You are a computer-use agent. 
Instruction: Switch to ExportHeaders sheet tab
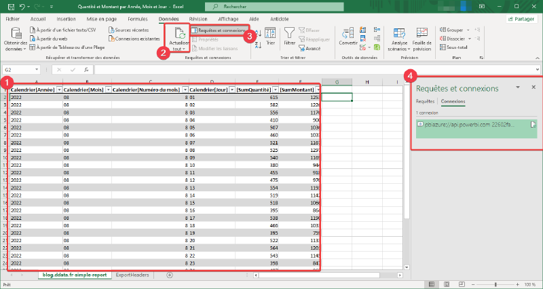(x=132, y=275)
